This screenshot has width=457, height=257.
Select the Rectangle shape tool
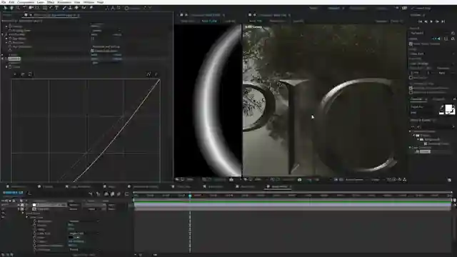click(44, 8)
